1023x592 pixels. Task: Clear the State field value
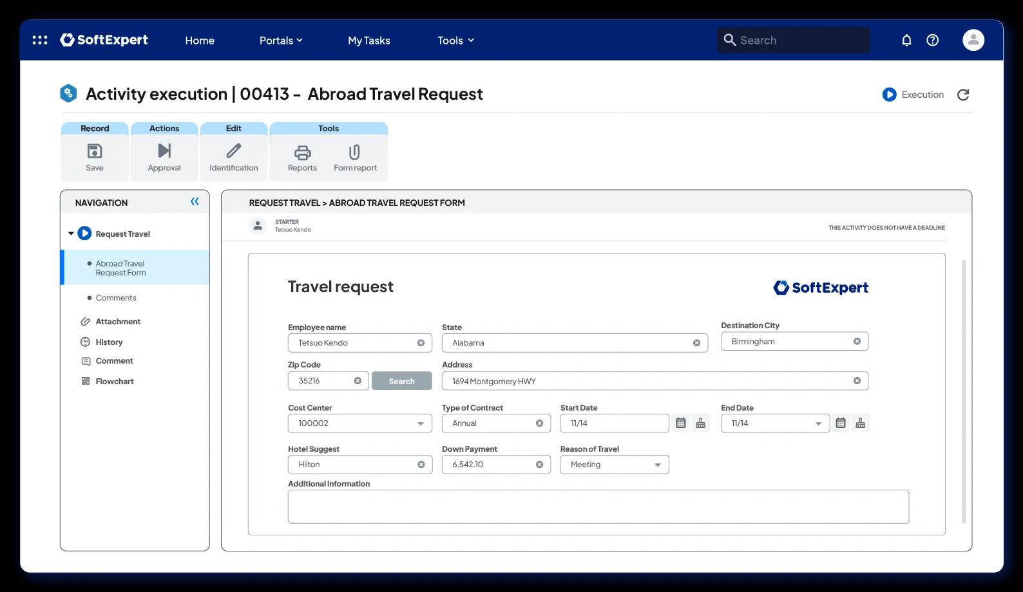696,343
